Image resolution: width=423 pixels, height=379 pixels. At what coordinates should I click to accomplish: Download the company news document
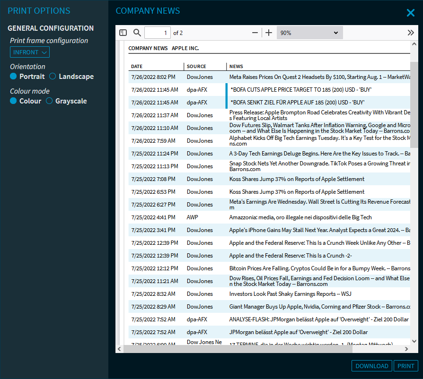pos(372,366)
